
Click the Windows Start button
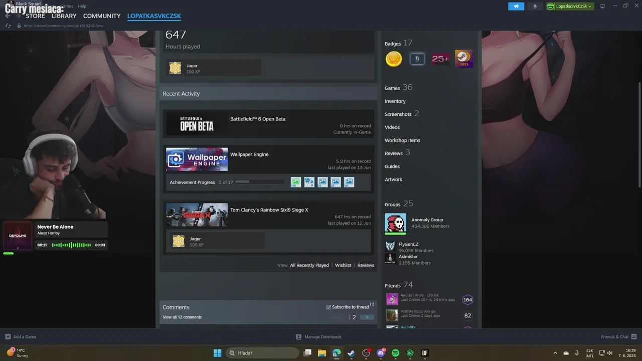[x=217, y=353]
